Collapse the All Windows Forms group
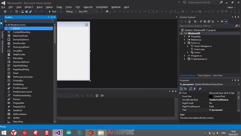 6,25
